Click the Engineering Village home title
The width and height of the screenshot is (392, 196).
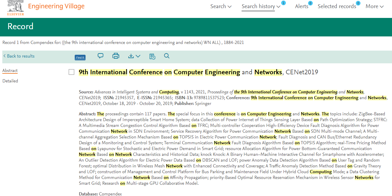click(56, 6)
